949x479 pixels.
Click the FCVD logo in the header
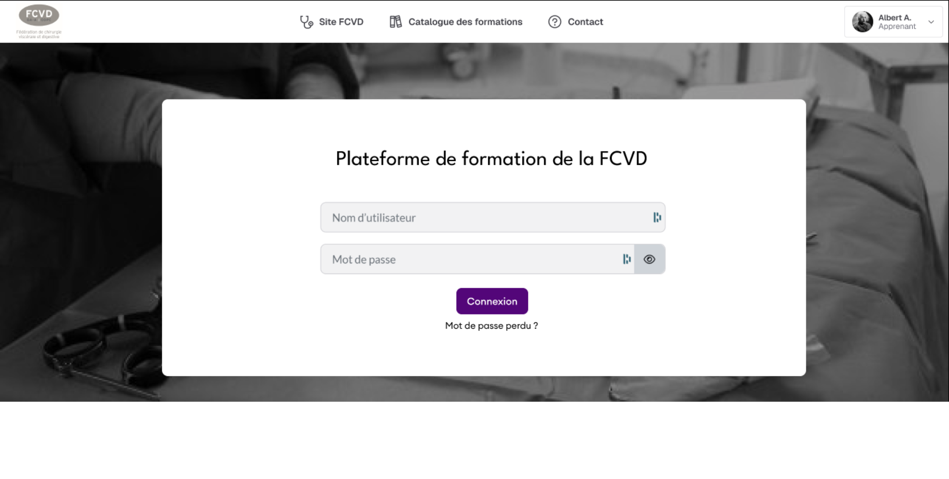point(39,21)
